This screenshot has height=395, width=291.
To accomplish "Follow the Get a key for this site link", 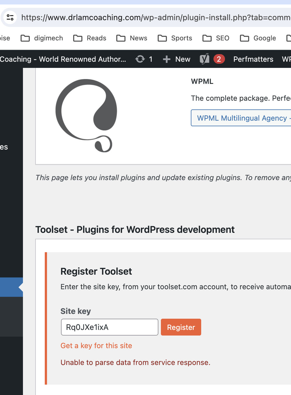I will [x=96, y=346].
